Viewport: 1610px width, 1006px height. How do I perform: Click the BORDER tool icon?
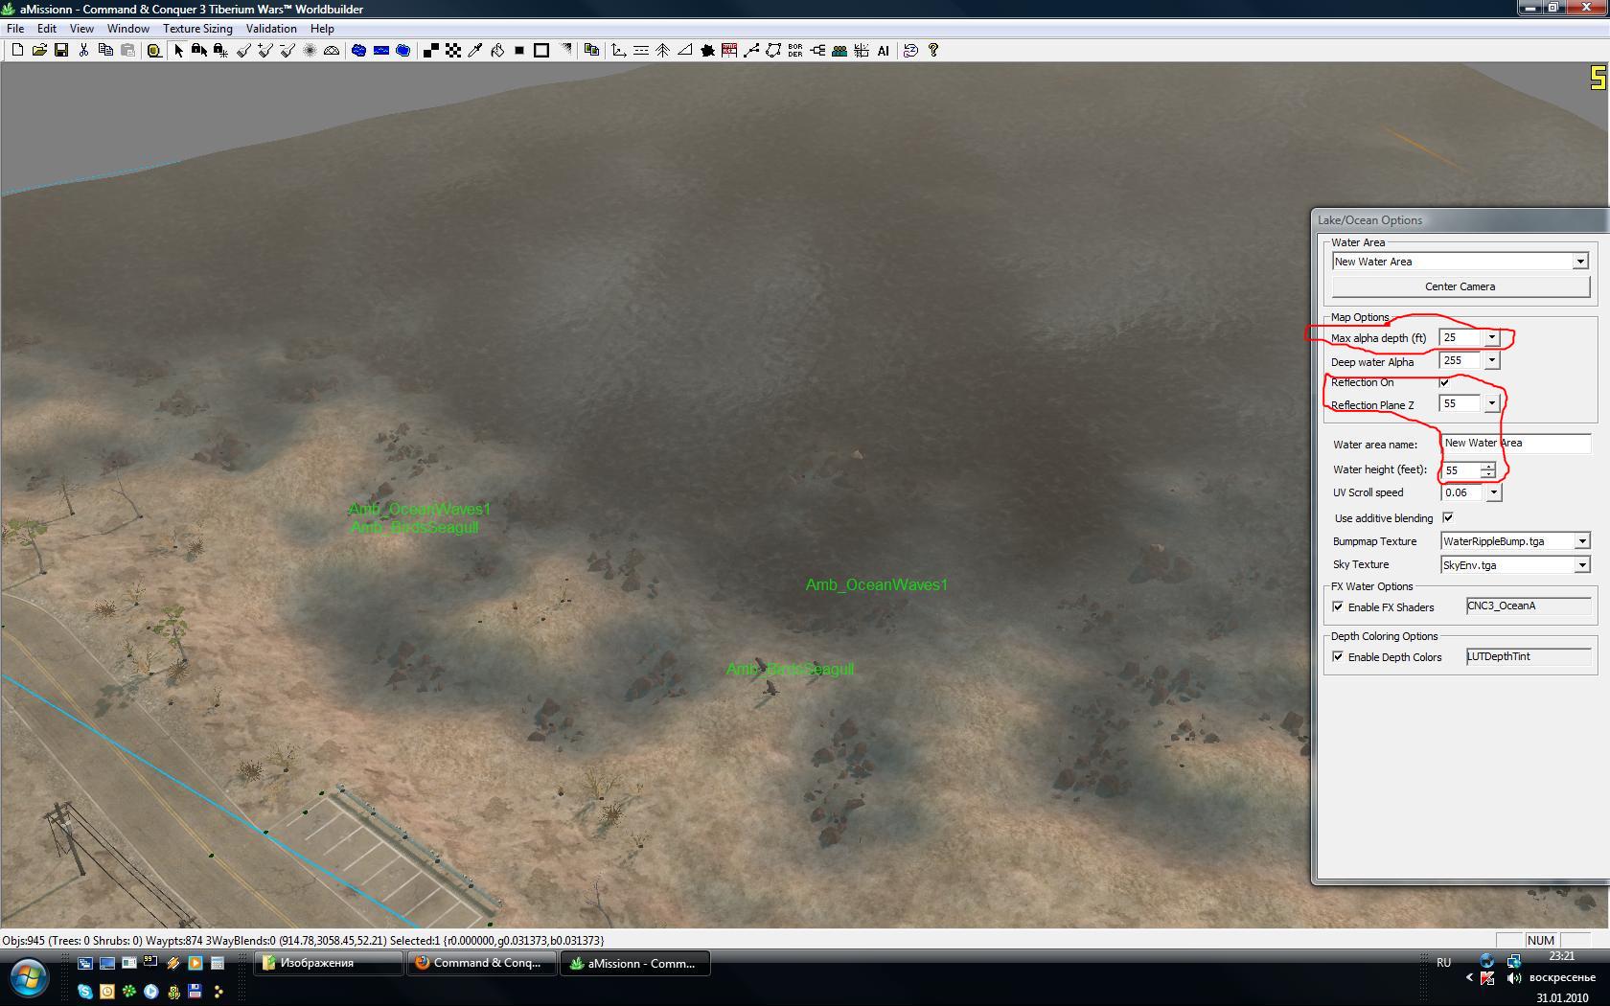pos(795,51)
